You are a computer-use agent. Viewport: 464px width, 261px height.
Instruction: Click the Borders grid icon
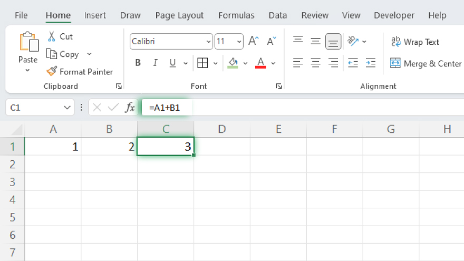(202, 63)
